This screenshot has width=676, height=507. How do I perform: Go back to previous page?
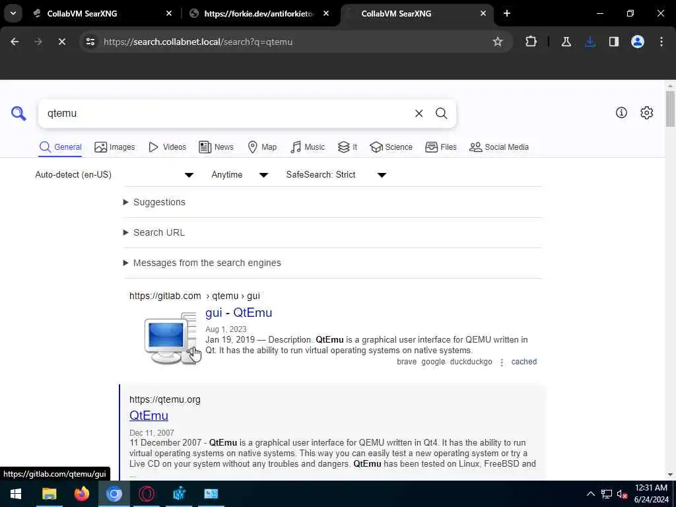point(15,42)
